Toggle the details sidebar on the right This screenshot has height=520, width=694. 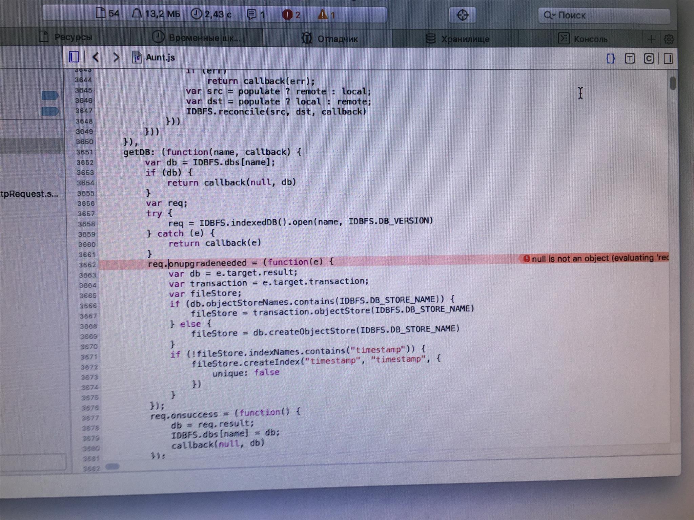pos(668,59)
